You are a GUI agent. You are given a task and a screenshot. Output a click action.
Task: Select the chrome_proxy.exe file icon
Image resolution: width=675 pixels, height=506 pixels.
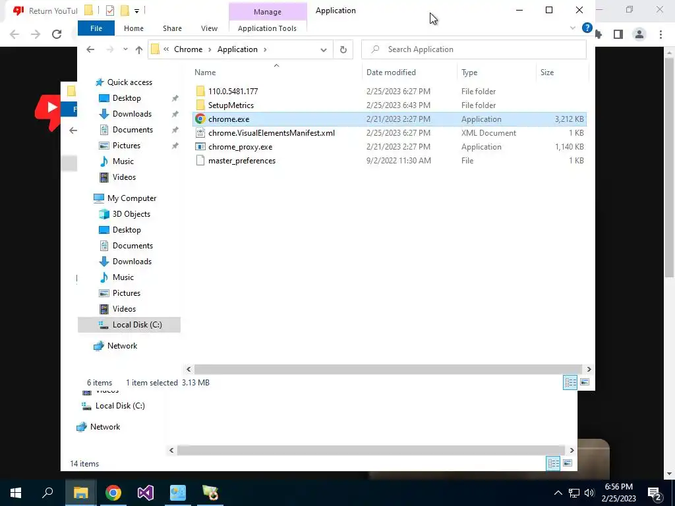[x=200, y=147]
